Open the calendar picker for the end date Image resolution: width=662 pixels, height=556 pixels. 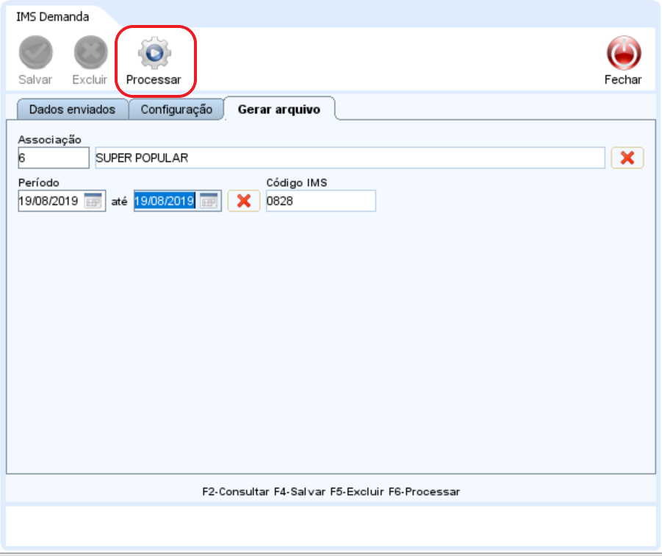tap(209, 202)
